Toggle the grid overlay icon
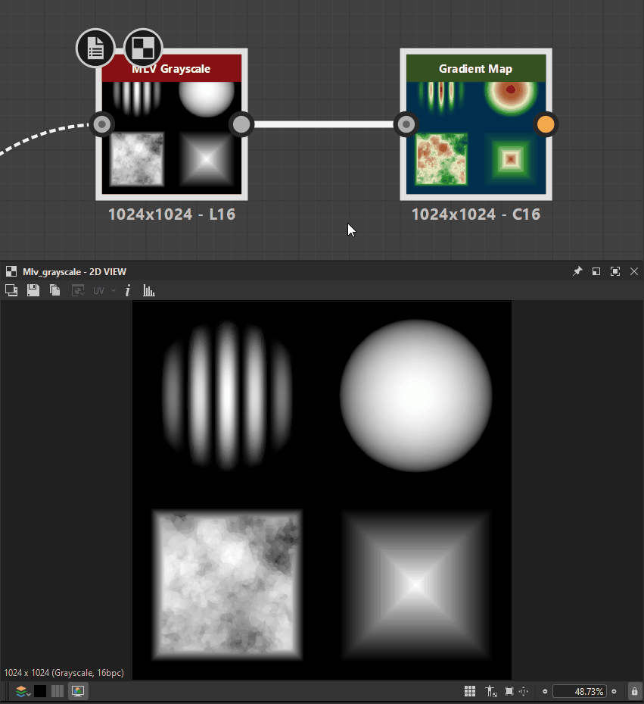The height and width of the screenshot is (704, 644). pos(469,691)
